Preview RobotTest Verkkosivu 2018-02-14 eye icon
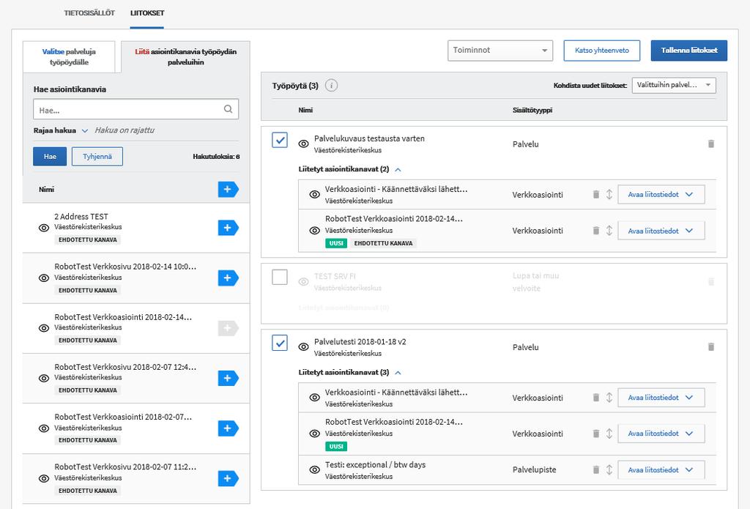Image resolution: width=750 pixels, height=509 pixels. 43,278
